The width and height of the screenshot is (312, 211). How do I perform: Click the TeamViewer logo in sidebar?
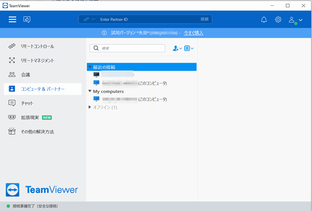click(x=42, y=190)
